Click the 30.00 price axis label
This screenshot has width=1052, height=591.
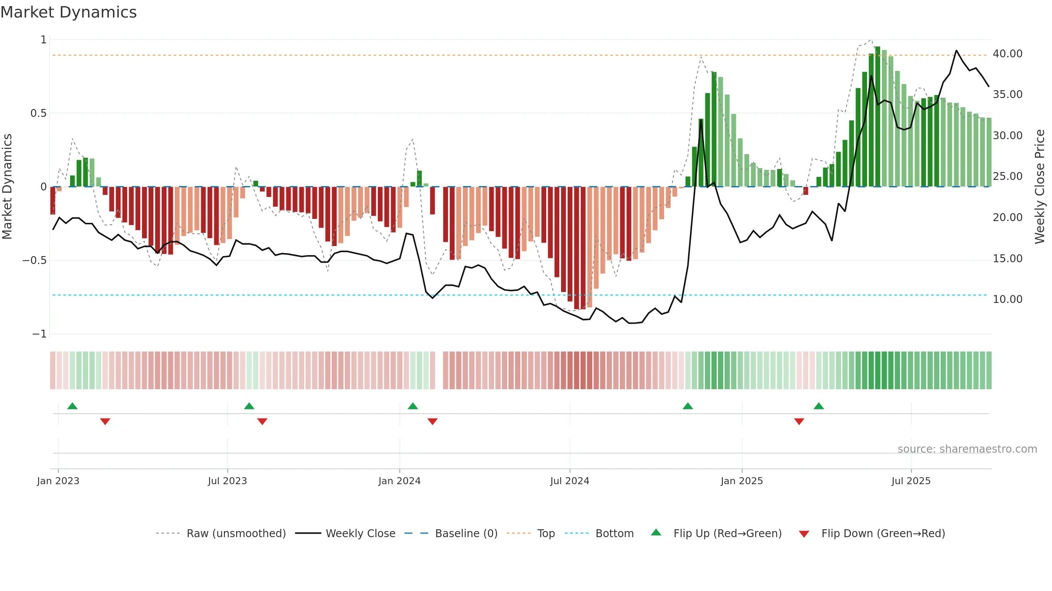click(1008, 135)
